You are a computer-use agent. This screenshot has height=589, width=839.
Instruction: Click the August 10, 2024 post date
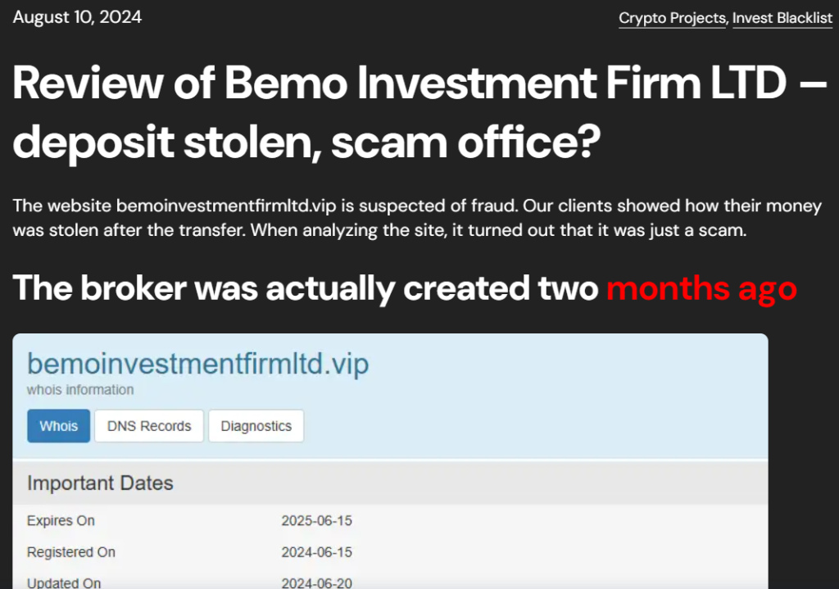[77, 17]
